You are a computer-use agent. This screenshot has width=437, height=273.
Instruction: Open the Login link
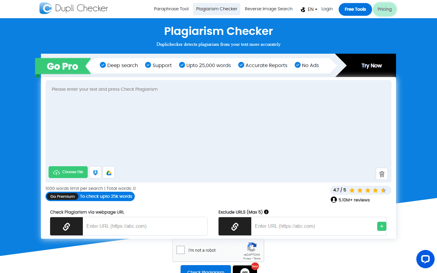(327, 9)
